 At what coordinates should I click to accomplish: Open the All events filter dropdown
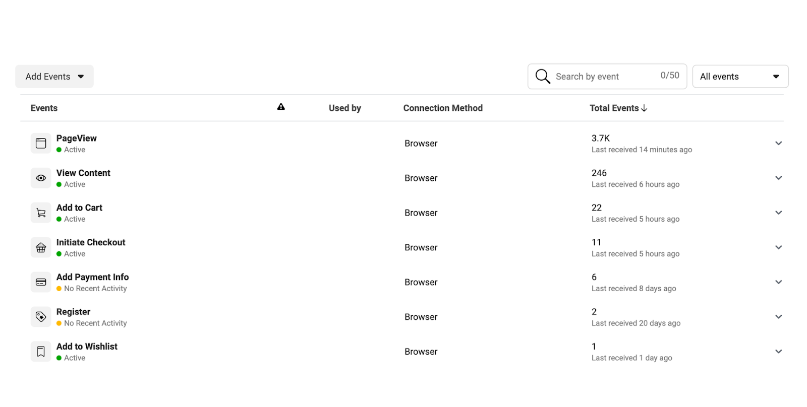pyautogui.click(x=740, y=77)
